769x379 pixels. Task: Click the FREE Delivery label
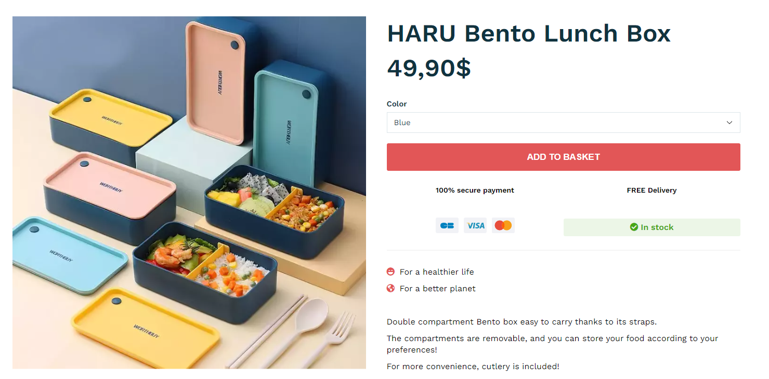(651, 190)
